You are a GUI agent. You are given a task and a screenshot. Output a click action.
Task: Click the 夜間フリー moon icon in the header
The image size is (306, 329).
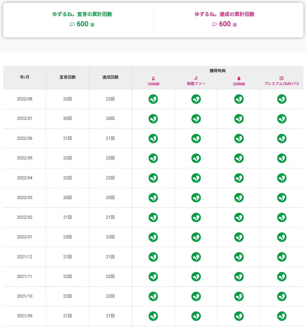[196, 78]
